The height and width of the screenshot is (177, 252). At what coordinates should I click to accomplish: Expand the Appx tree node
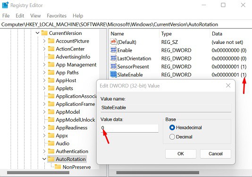[x=44, y=135]
